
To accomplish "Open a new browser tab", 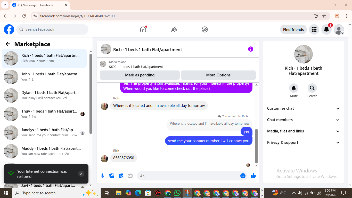I will click(75, 5).
